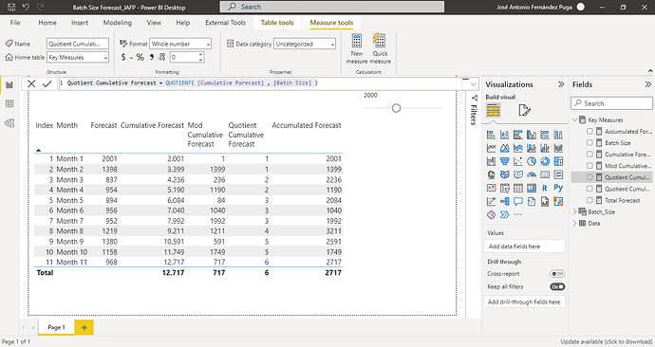
Task: Click the Batch Size slider handle
Action: click(x=396, y=108)
